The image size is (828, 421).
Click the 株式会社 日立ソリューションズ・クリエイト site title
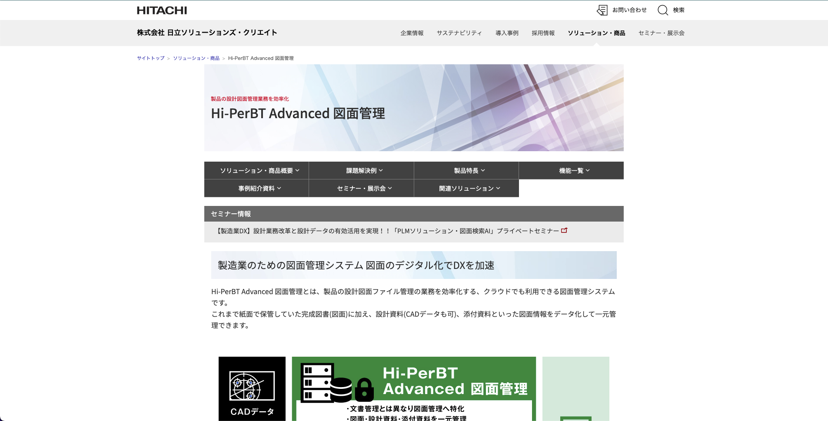tap(207, 33)
